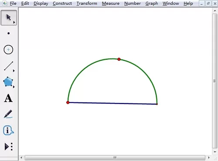Open the File menu
This screenshot has height=161, width=218.
point(13,3)
